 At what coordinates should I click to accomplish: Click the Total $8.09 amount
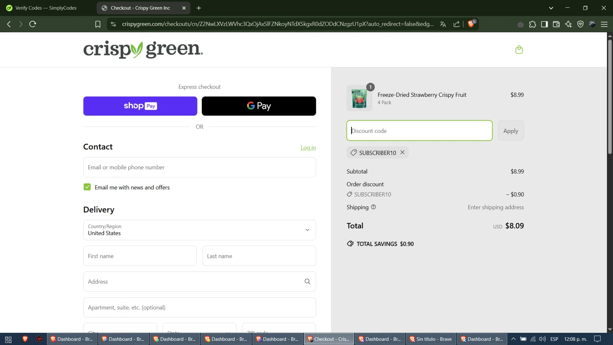click(515, 226)
